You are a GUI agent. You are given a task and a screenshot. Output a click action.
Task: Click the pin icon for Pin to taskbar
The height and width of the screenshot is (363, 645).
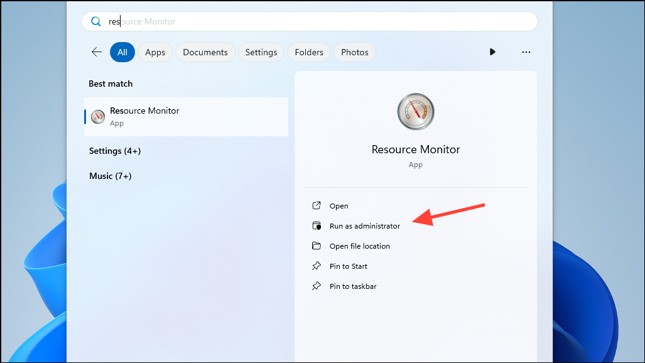317,286
